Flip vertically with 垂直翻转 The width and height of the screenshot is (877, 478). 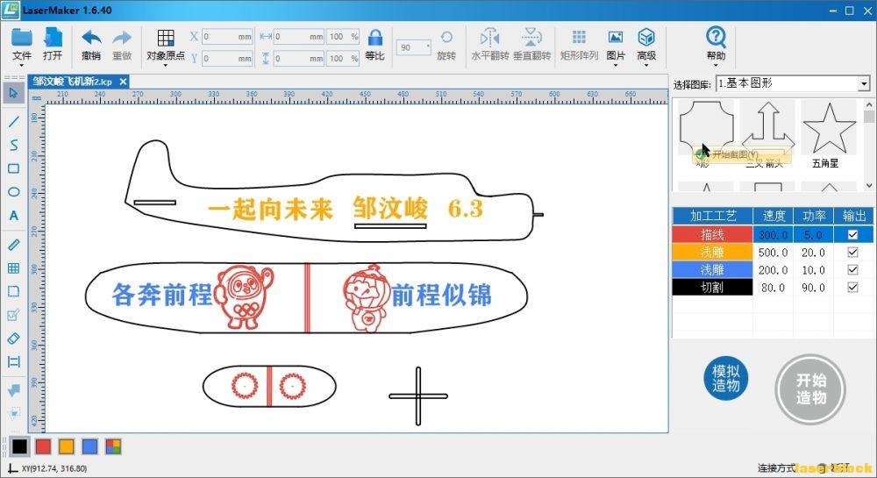(532, 44)
